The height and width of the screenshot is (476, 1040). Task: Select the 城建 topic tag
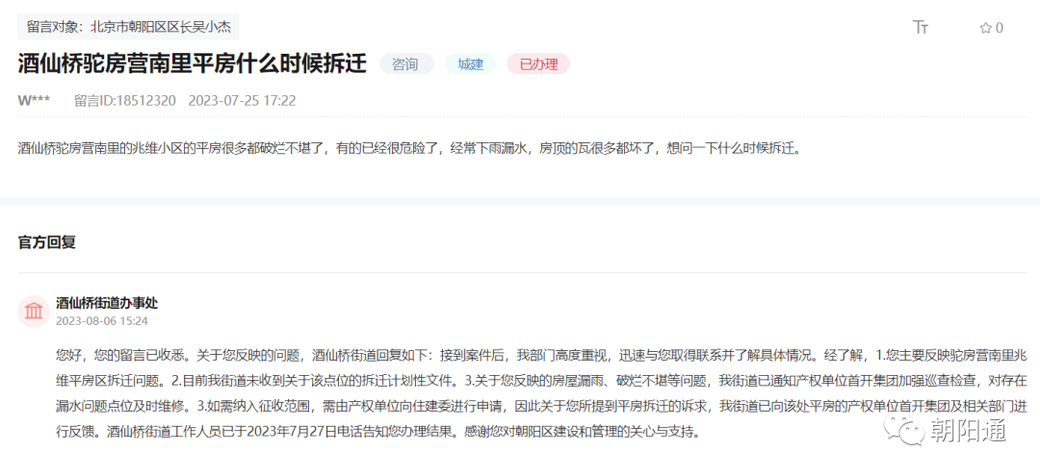click(x=470, y=64)
